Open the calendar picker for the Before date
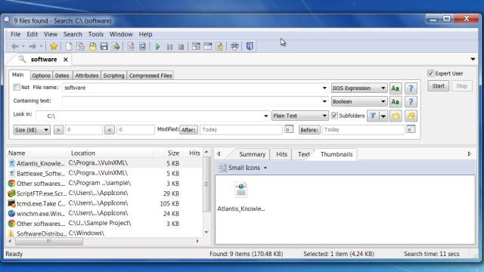This screenshot has height=272, width=484. point(411,129)
